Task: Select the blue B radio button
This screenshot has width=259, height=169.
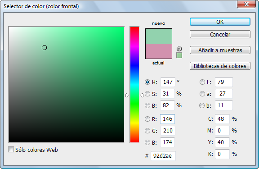Action: (147, 142)
